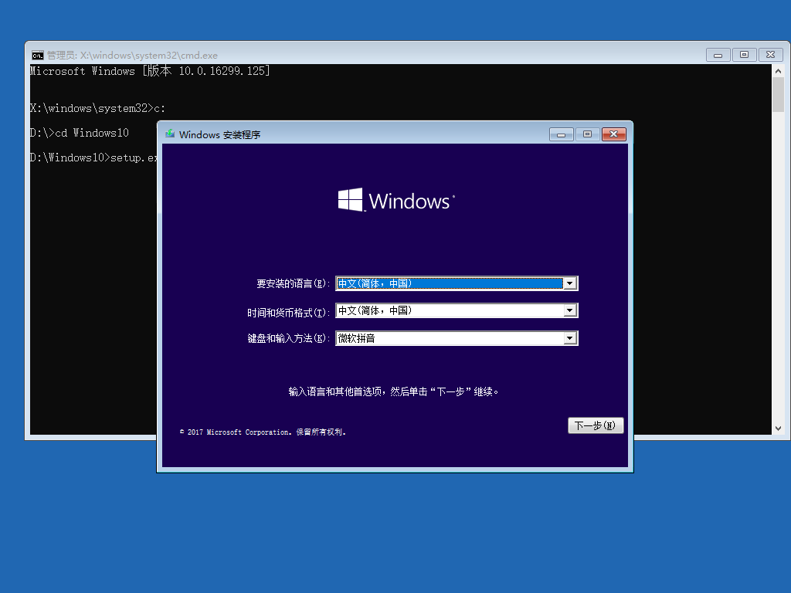Screen dimensions: 791x593
Task: Click the cmd window title text
Action: pos(132,56)
